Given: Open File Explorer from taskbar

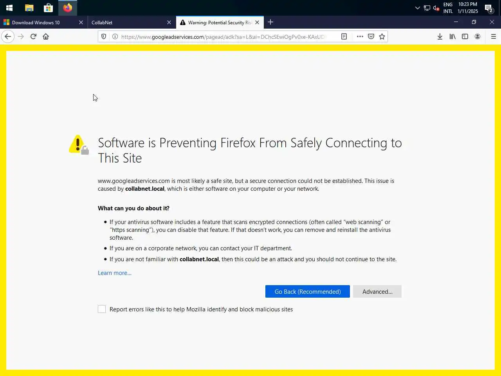Looking at the screenshot, I should (x=29, y=8).
